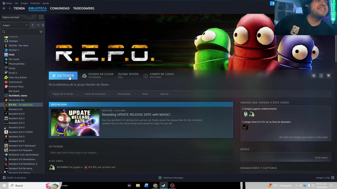Expand the Juegos filter dropdown

click(15, 25)
